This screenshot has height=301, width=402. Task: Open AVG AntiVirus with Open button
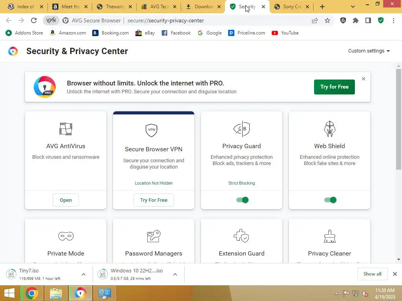pos(66,200)
